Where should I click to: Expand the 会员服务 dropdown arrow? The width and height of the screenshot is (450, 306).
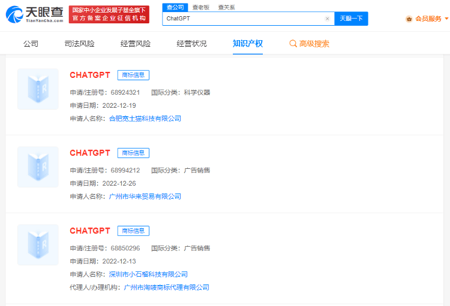(x=446, y=19)
